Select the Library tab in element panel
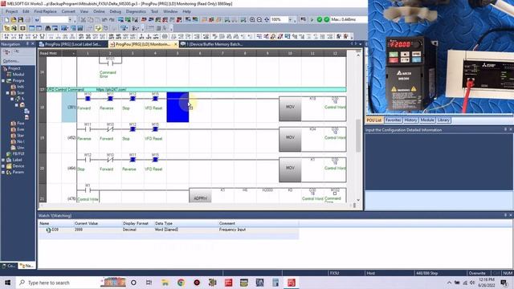The height and width of the screenshot is (289, 514). pos(443,120)
